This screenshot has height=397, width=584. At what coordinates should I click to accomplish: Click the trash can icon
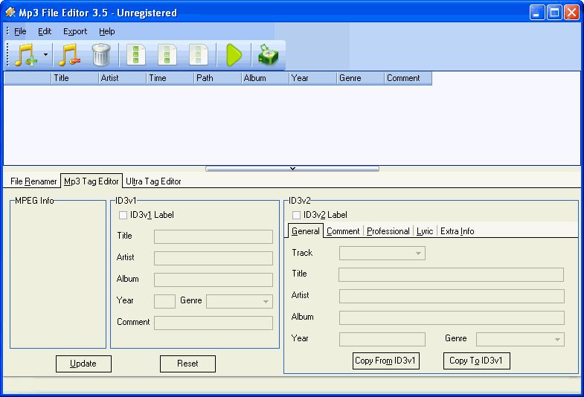coord(100,55)
